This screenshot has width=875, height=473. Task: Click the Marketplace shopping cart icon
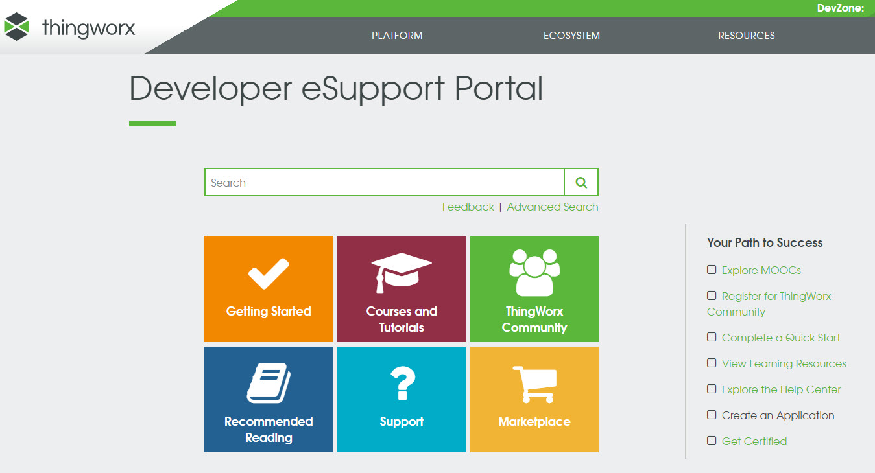(534, 384)
